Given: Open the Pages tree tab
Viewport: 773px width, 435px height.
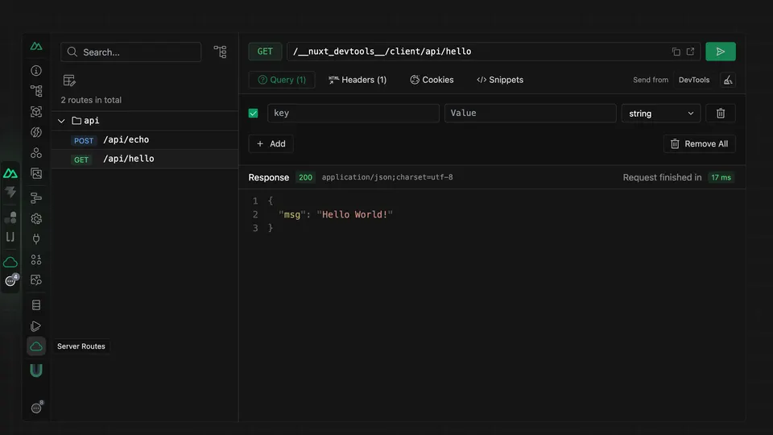Looking at the screenshot, I should pos(36,91).
